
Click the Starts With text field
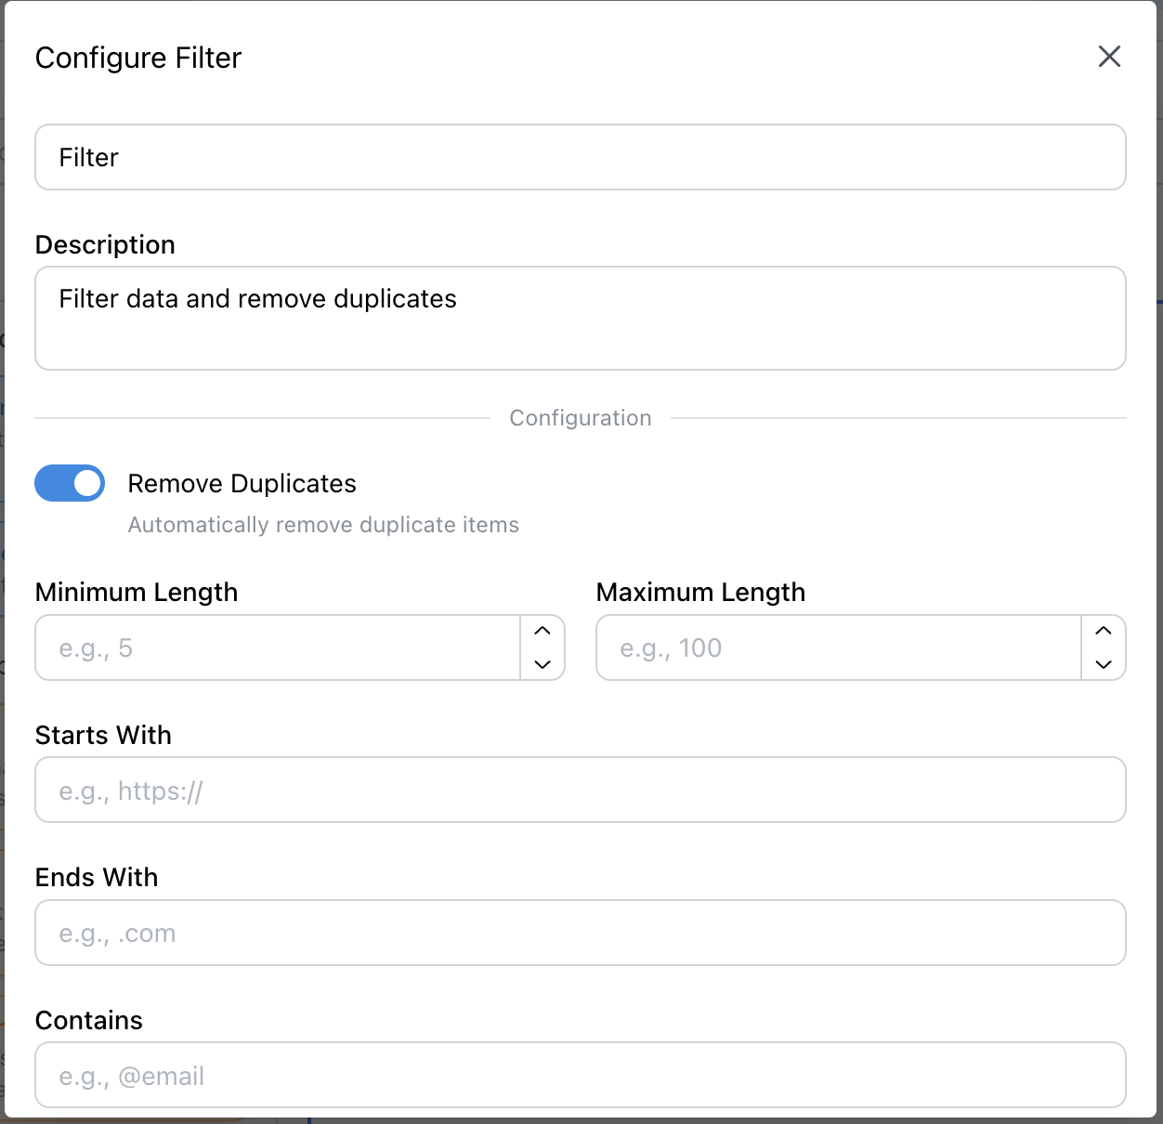(580, 790)
